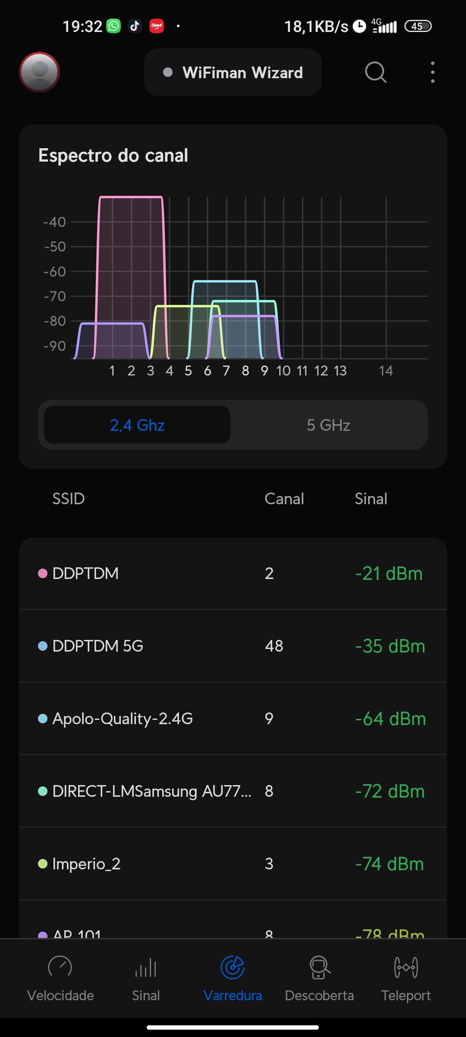Open the WiFiman Wizard device selector

pos(233,73)
